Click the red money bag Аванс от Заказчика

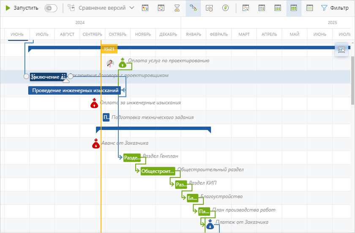pyautogui.click(x=96, y=144)
